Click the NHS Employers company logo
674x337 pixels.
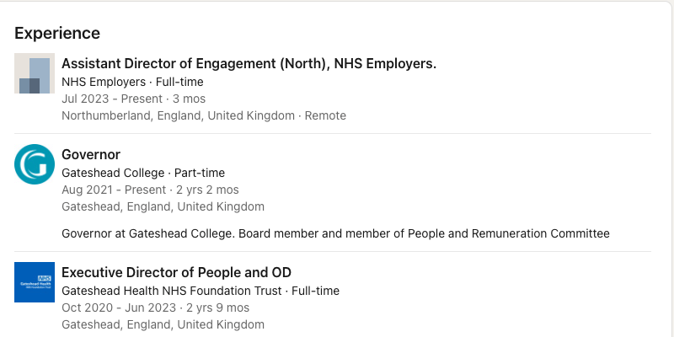(x=35, y=73)
